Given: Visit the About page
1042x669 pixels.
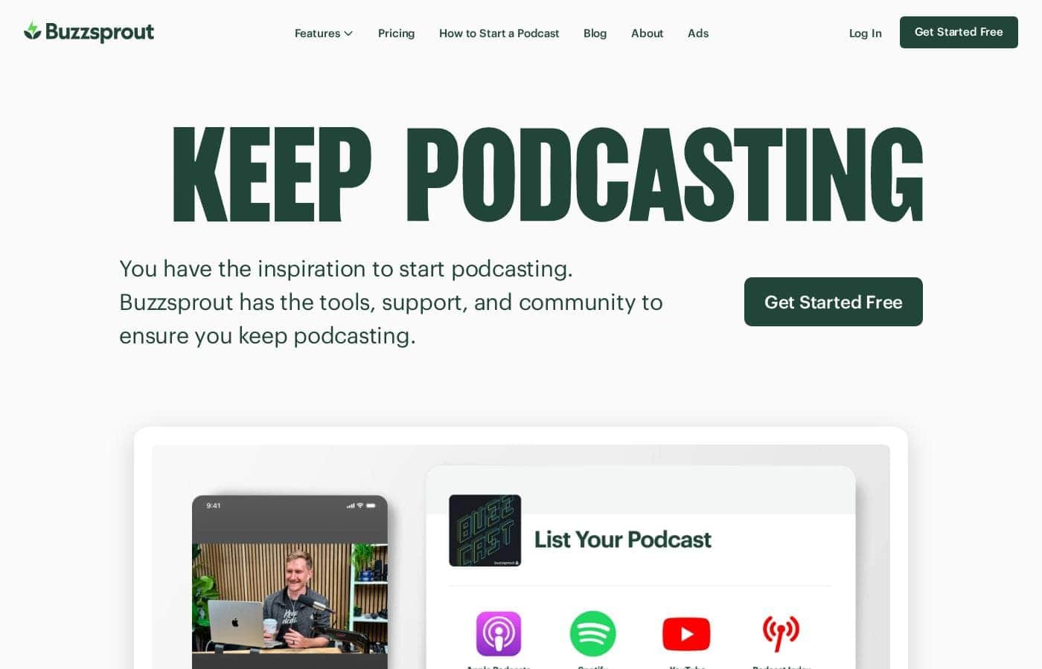Looking at the screenshot, I should tap(647, 33).
